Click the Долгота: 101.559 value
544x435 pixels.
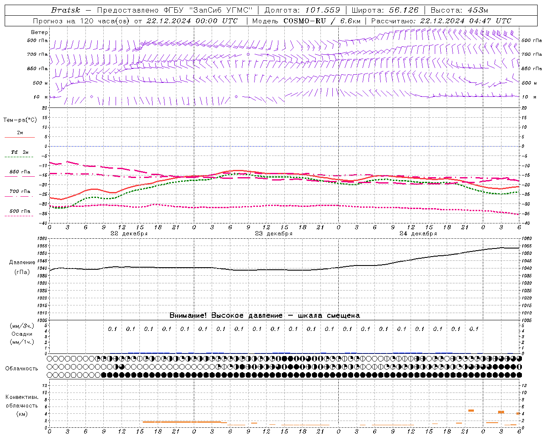pos(302,10)
